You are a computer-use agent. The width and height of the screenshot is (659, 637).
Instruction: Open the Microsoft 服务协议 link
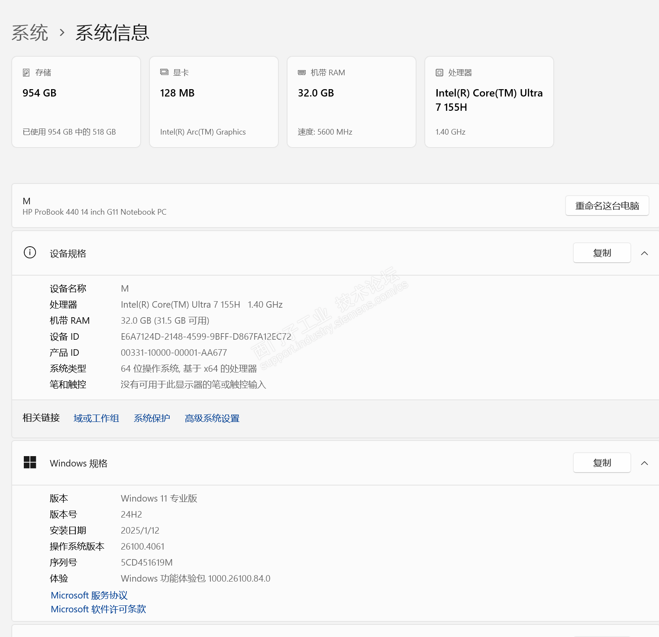(89, 595)
